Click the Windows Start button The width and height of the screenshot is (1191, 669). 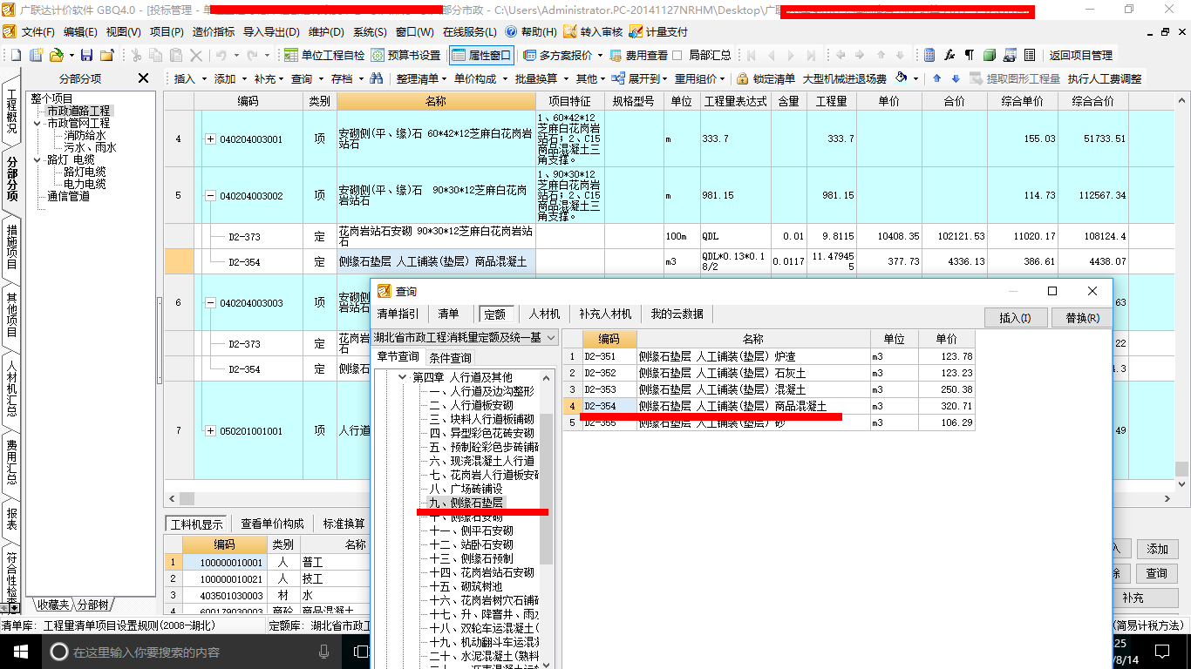click(x=20, y=651)
